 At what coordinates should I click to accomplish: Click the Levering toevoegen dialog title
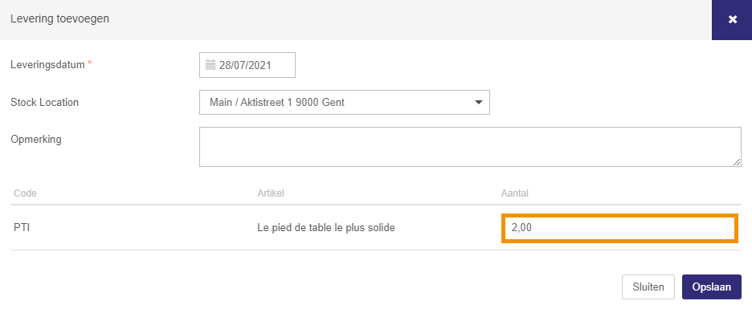60,19
